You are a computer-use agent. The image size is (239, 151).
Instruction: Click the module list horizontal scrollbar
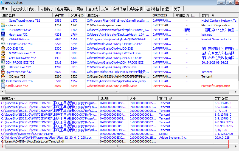pyautogui.click(x=117, y=146)
